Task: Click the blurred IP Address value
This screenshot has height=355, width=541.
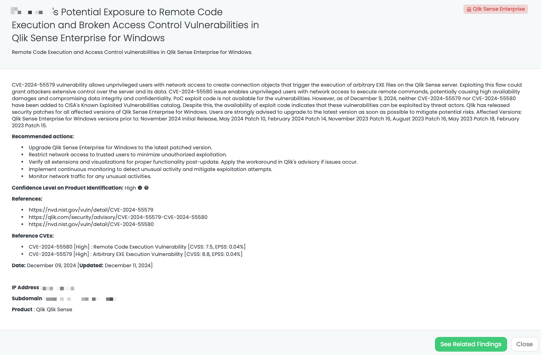Action: pyautogui.click(x=58, y=288)
